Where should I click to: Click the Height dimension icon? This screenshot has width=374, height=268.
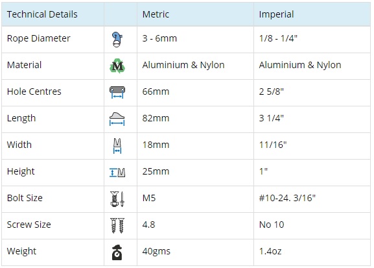tap(117, 173)
